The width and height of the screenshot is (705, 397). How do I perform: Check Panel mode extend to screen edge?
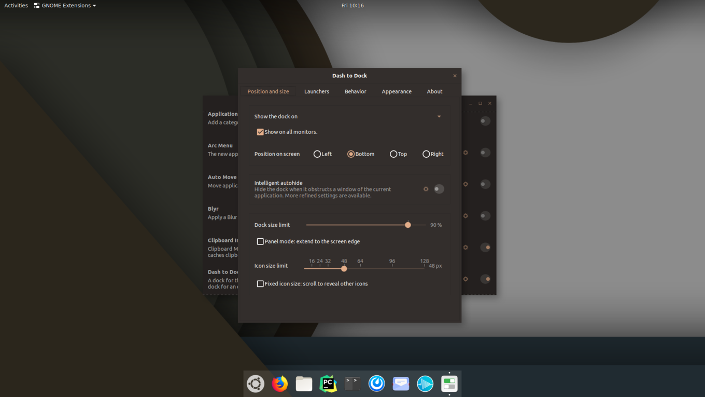pos(260,241)
